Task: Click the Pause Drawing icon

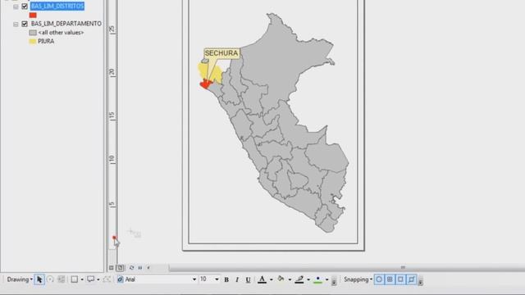Action: [140, 268]
